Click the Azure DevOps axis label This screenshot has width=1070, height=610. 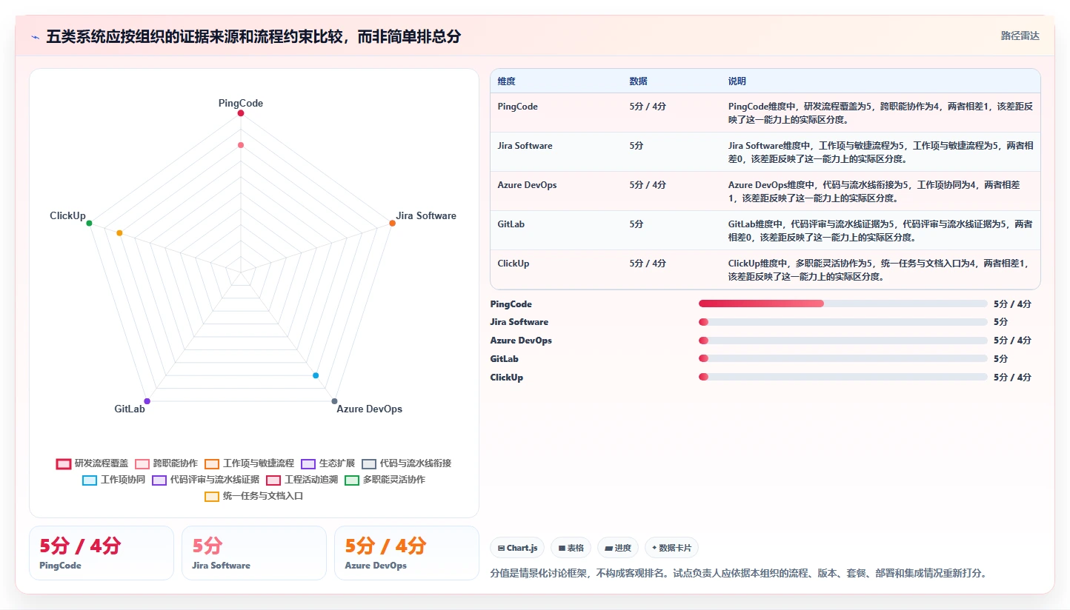pyautogui.click(x=370, y=409)
